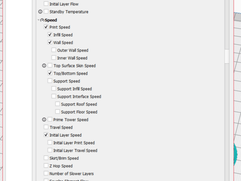The height and width of the screenshot is (181, 241).
Task: Click the Speed category speedometer icon
Action: click(x=42, y=20)
